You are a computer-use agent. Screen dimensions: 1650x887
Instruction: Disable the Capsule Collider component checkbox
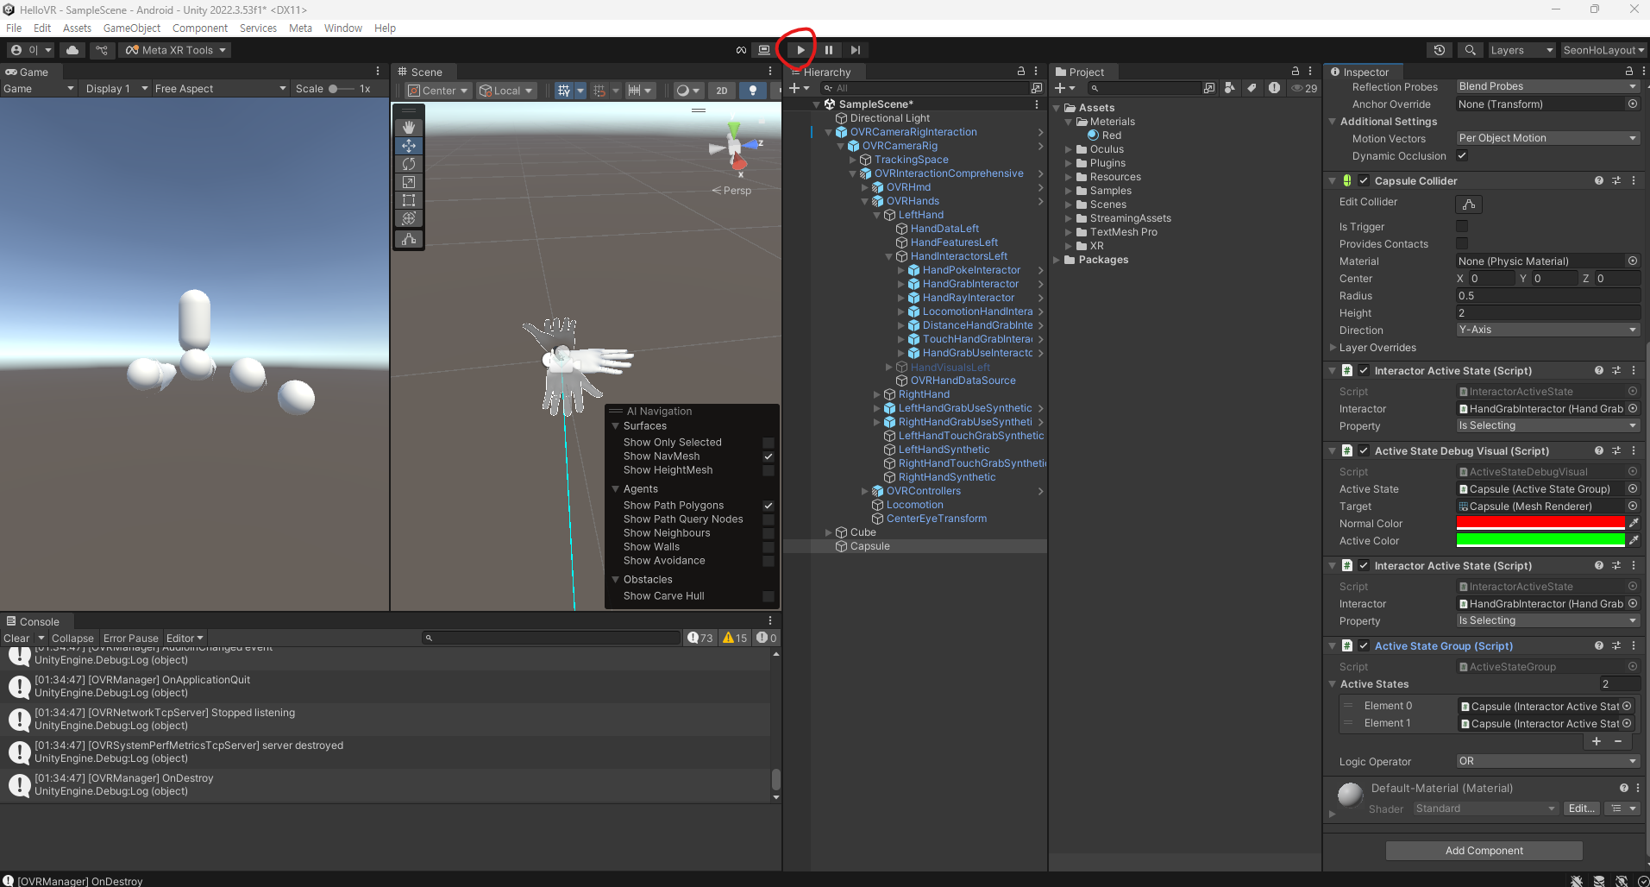click(1364, 180)
